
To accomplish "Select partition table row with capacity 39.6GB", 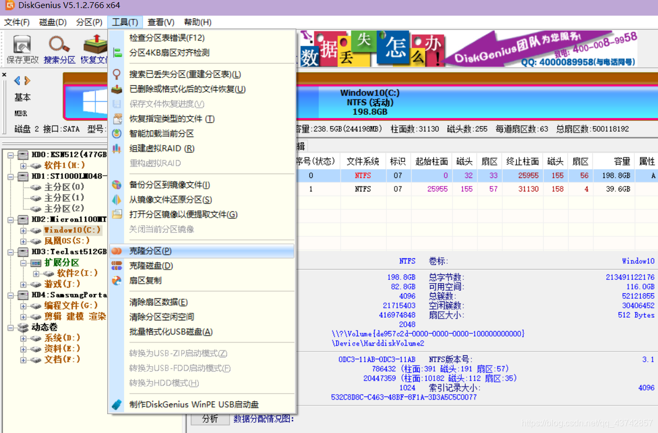I will point(476,189).
